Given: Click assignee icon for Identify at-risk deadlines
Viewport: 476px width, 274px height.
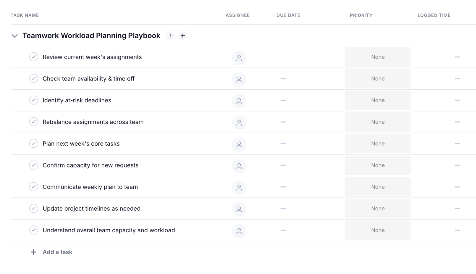Looking at the screenshot, I should tap(239, 101).
